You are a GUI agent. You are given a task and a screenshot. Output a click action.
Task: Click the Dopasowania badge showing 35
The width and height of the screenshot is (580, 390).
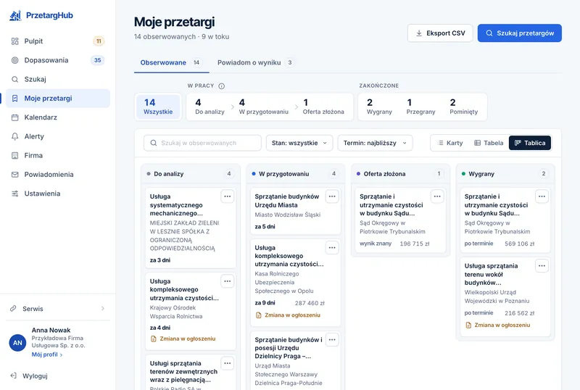[x=98, y=60]
